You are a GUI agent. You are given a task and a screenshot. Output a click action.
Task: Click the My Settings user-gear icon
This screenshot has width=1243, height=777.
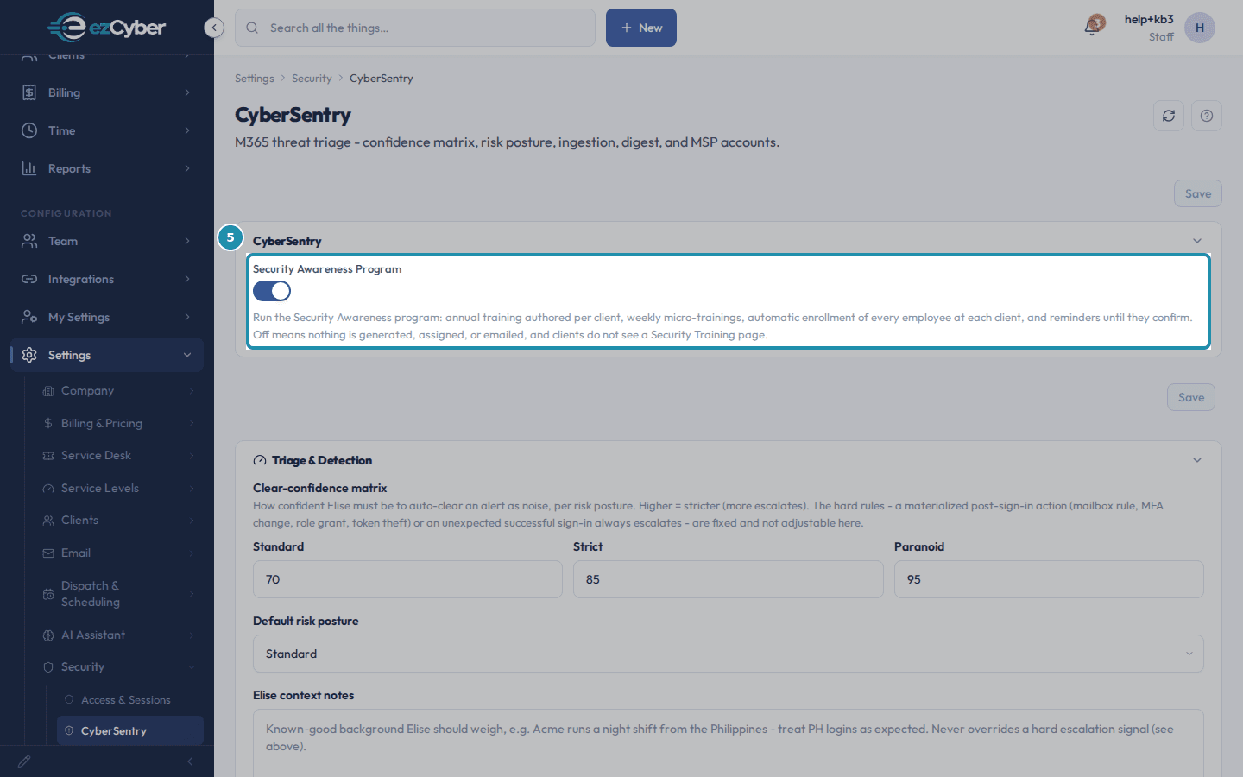tap(29, 317)
